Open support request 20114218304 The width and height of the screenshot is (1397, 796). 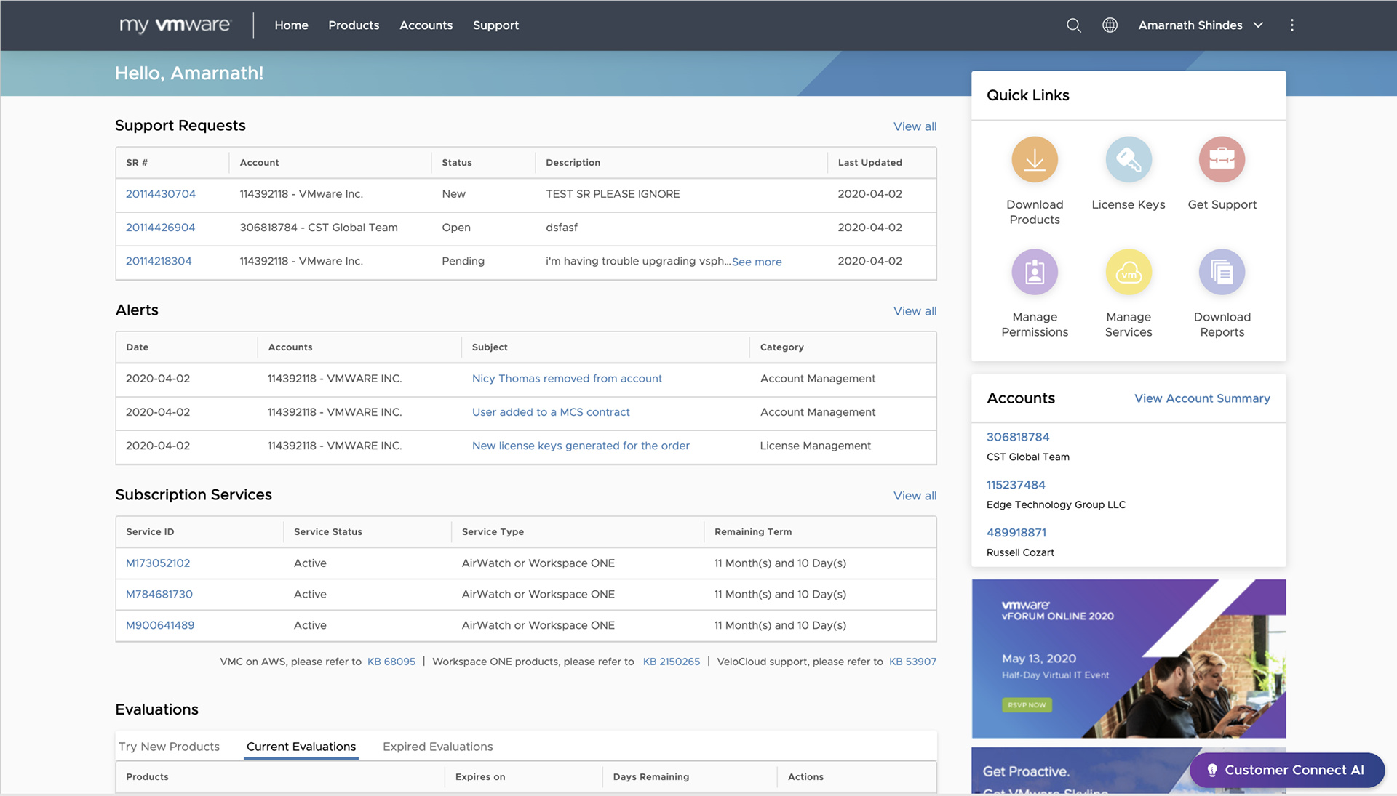159,261
